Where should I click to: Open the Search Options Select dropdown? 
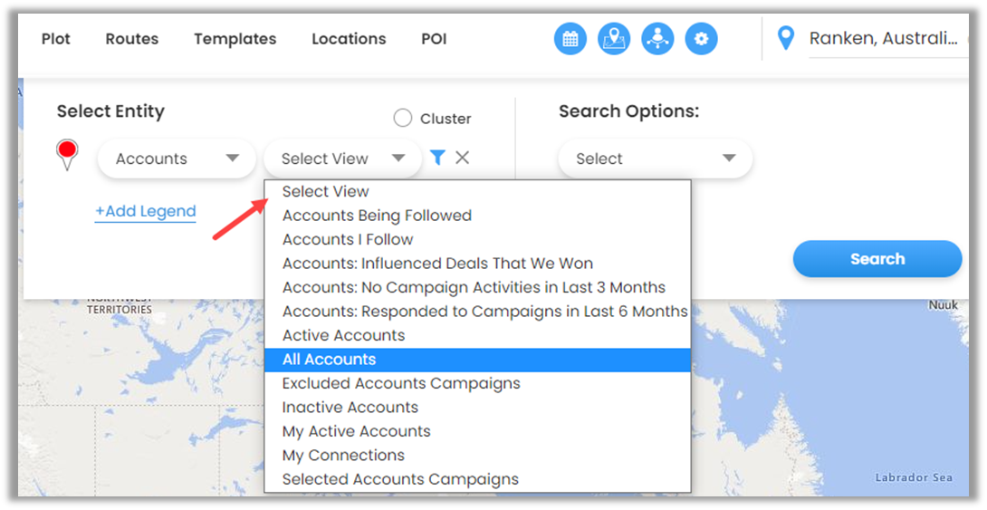[x=655, y=159]
